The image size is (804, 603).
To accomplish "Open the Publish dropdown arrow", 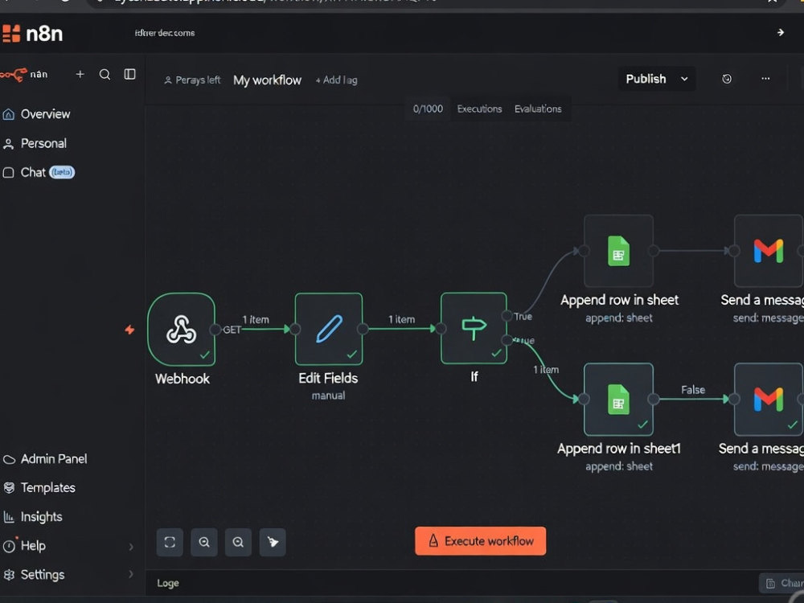I will point(684,79).
